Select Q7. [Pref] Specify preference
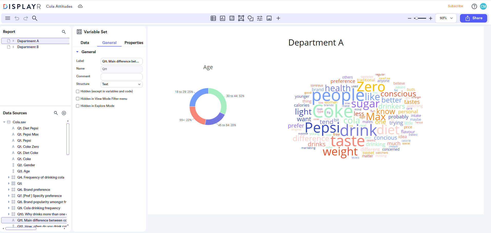The height and width of the screenshot is (233, 491). [40, 196]
